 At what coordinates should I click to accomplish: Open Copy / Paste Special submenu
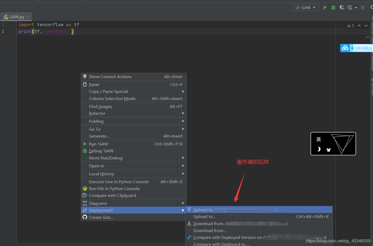pyautogui.click(x=134, y=91)
